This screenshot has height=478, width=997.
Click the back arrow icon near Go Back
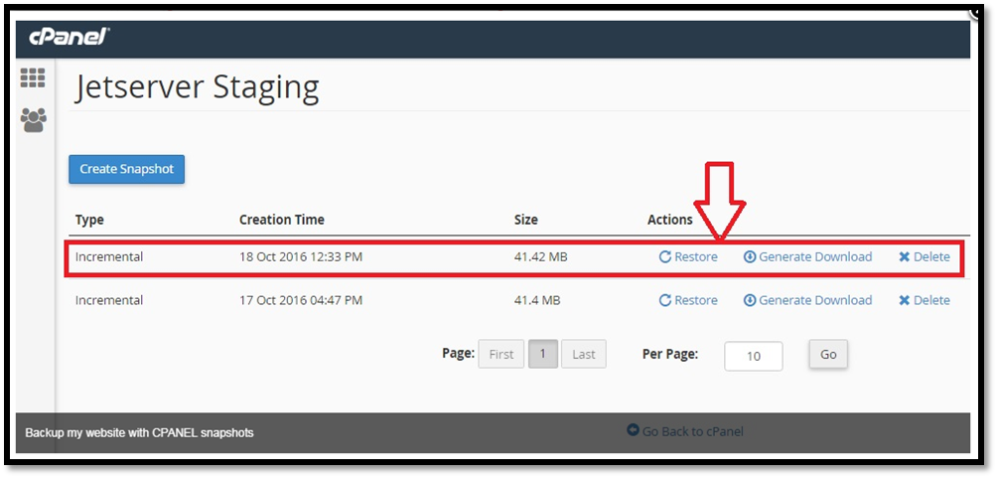point(633,430)
